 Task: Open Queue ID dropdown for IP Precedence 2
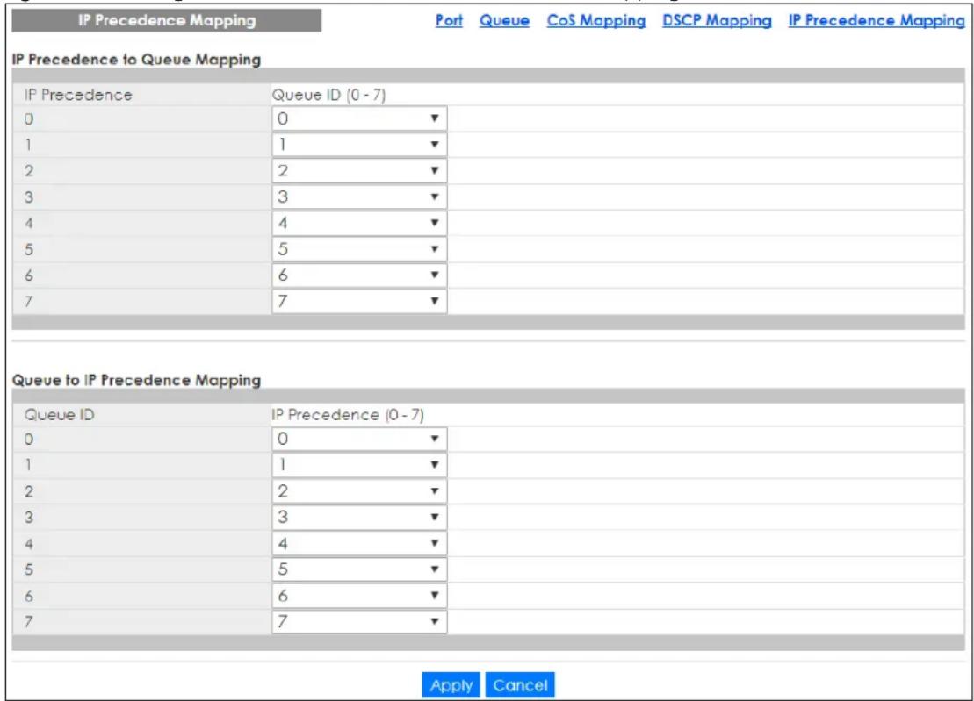pos(359,170)
